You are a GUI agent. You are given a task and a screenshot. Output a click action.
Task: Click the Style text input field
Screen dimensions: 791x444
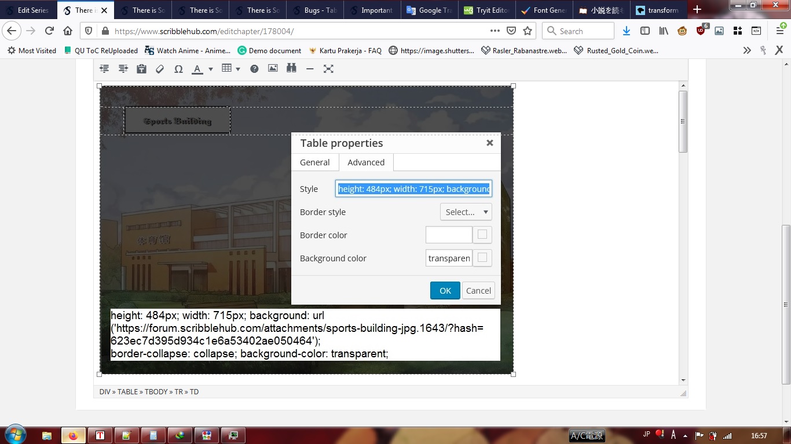pos(413,189)
